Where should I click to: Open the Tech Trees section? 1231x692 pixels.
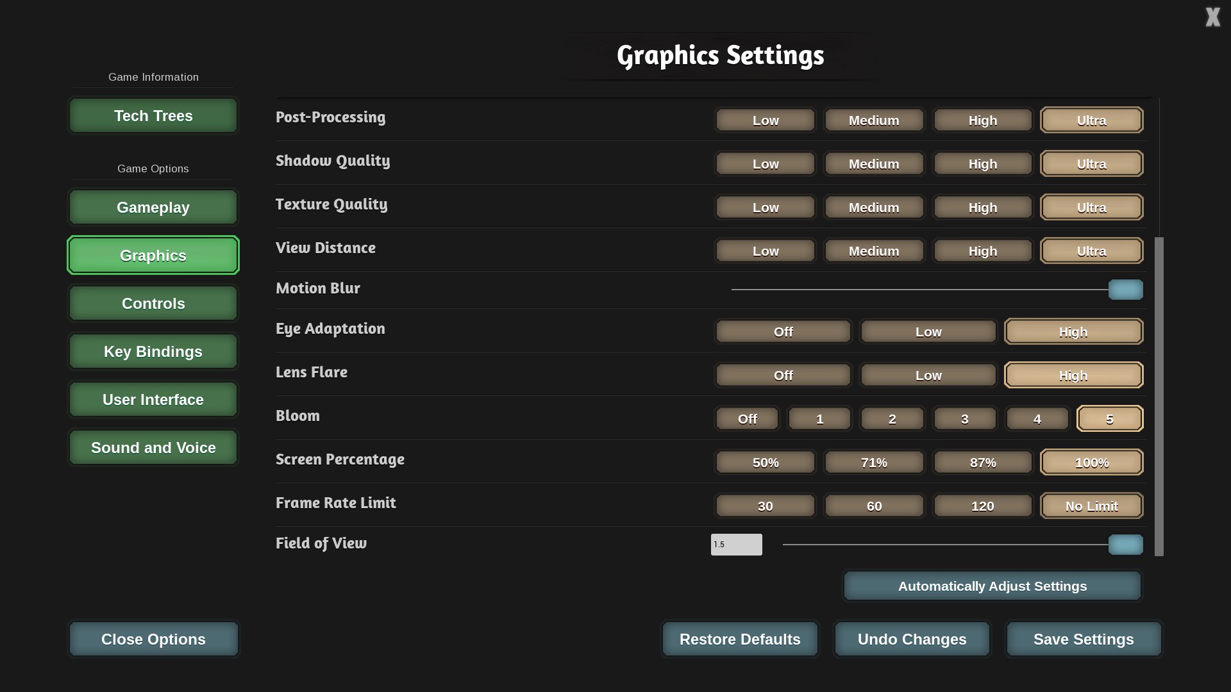point(153,116)
